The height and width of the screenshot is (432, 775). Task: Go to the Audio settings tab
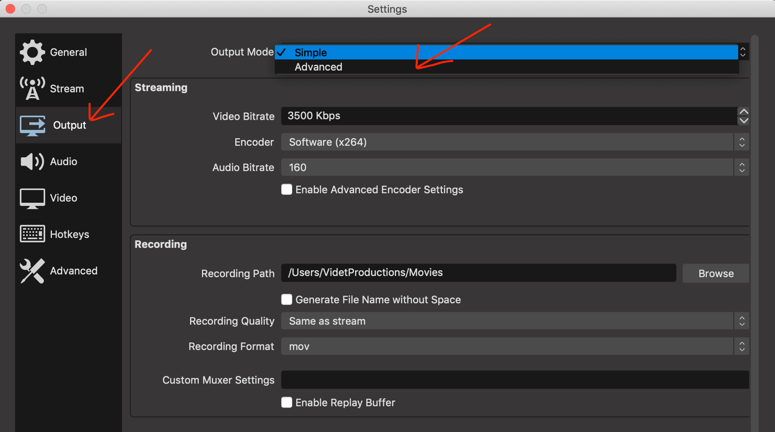(x=68, y=161)
